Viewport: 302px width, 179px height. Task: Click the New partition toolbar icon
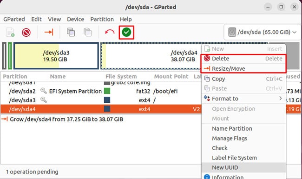coord(10,32)
